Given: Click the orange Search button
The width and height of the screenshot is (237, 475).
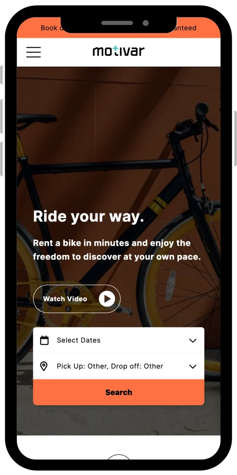Looking at the screenshot, I should (118, 392).
